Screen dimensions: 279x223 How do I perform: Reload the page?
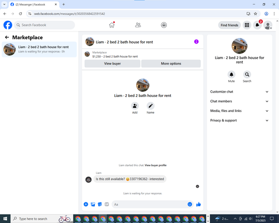(21, 14)
